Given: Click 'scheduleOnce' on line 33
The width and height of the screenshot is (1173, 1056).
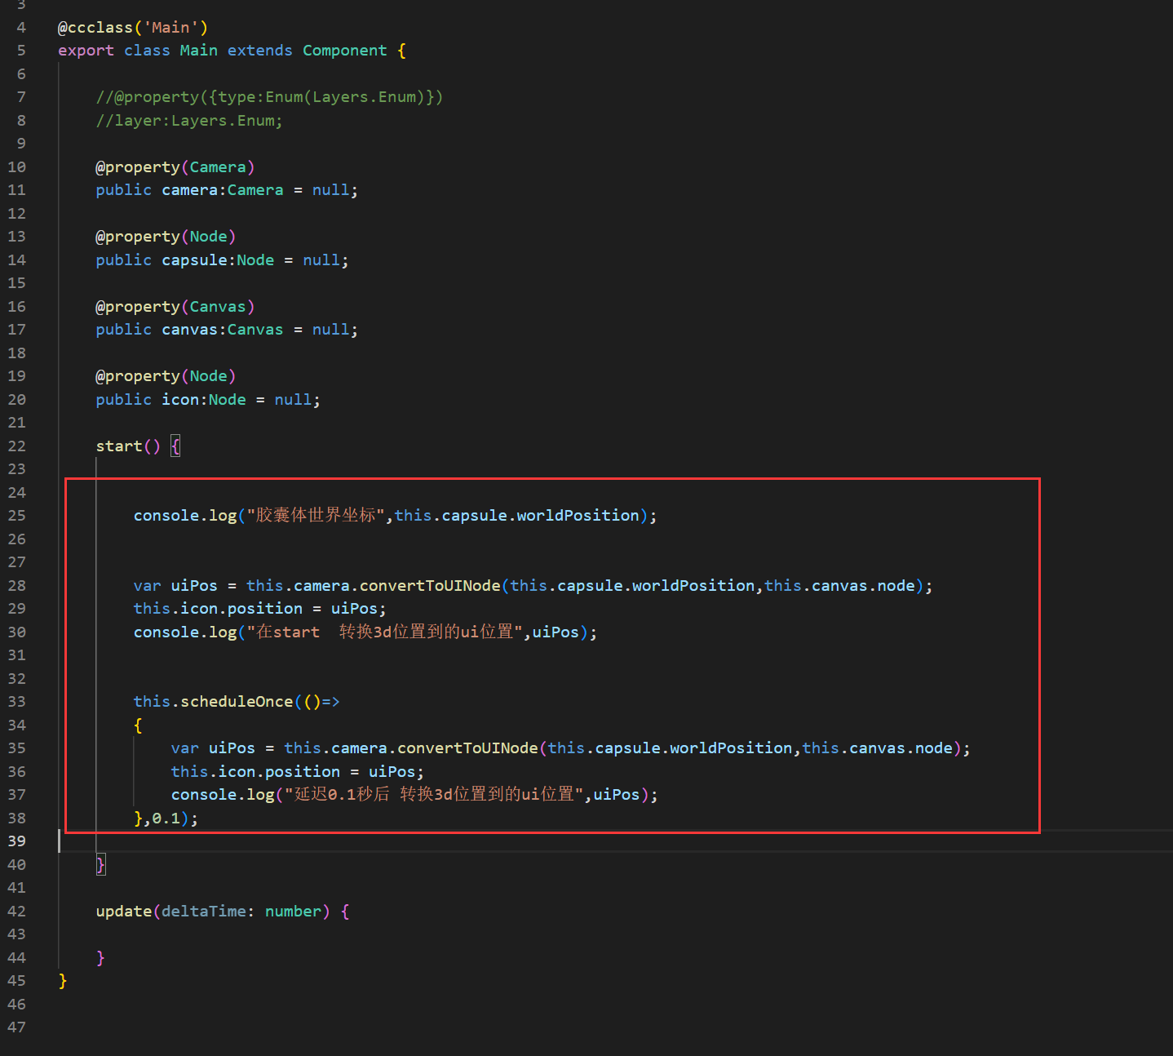Looking at the screenshot, I should [237, 702].
